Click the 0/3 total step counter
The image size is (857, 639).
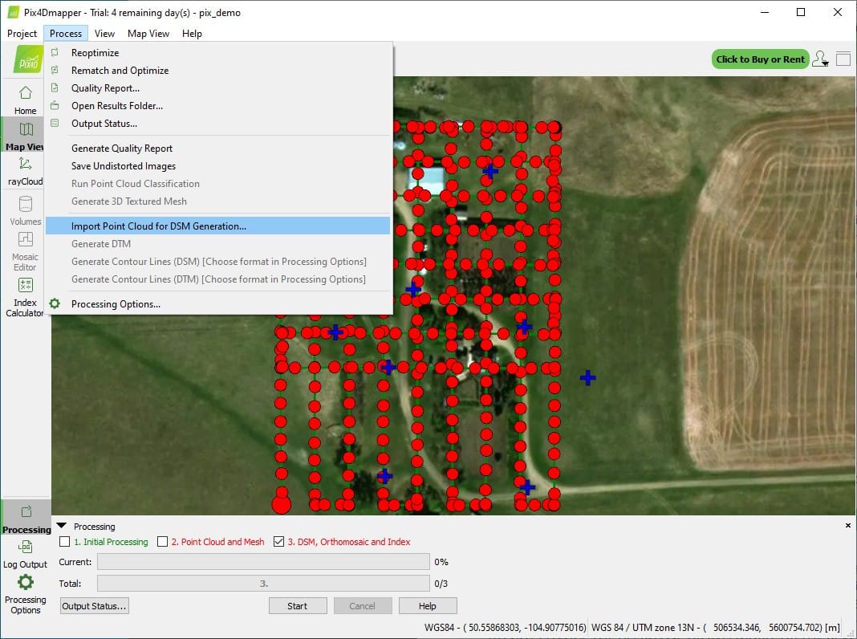(441, 584)
